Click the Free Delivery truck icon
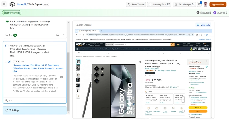This screenshot has height=129, width=229. (x=157, y=108)
